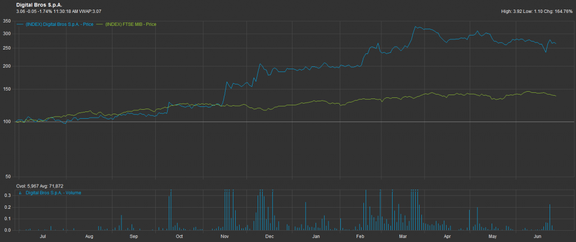
Task: Click the 150 price axis label
Action: click(7, 89)
